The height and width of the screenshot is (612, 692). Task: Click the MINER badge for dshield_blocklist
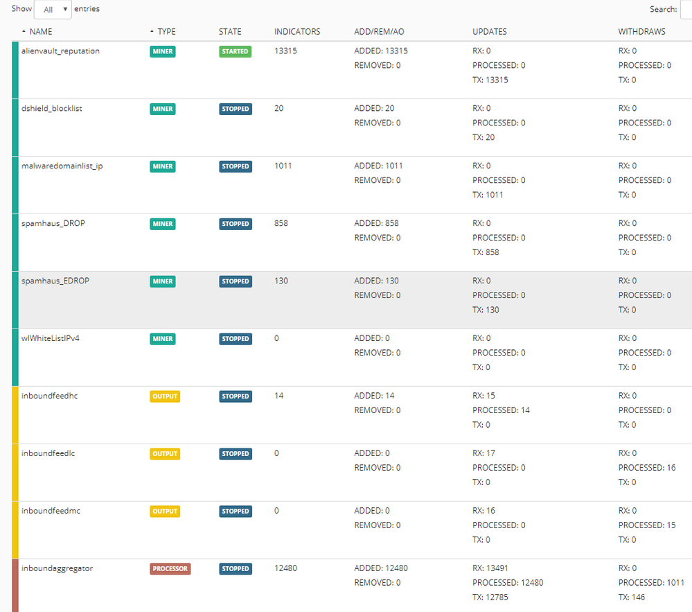(163, 109)
